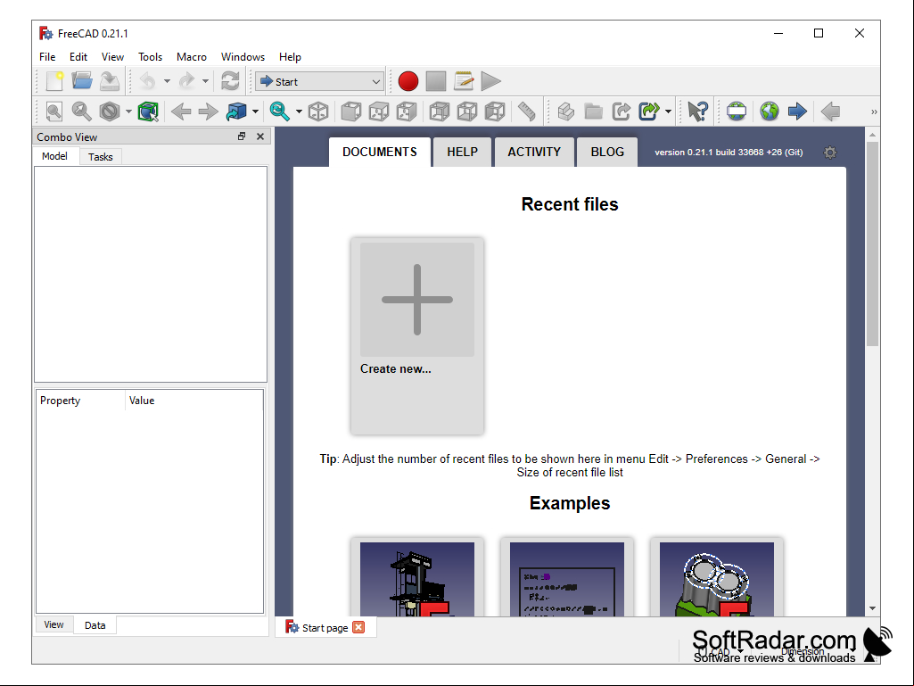
Task: Navigate back with left arrow icon
Action: coord(181,112)
